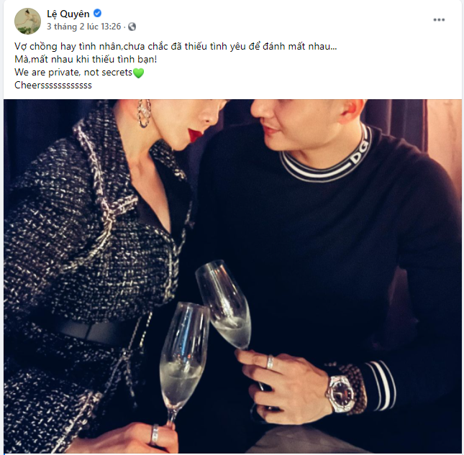Click the striped sweater cuff near the watch
This screenshot has height=455, width=464.
tap(382, 386)
